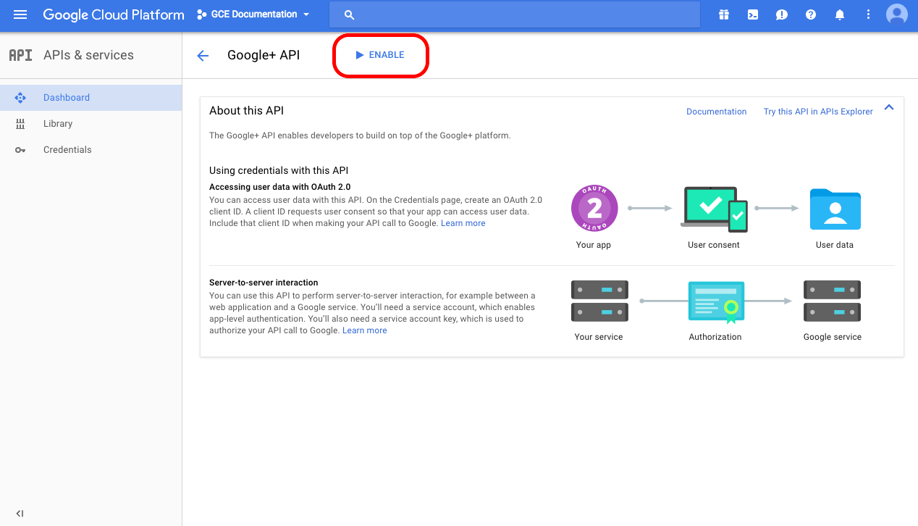
Task: Click the Credentials key icon
Action: pos(20,150)
